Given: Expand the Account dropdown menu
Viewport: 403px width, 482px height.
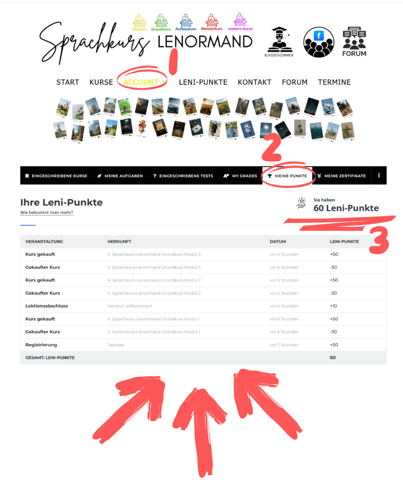Looking at the screenshot, I should [144, 82].
